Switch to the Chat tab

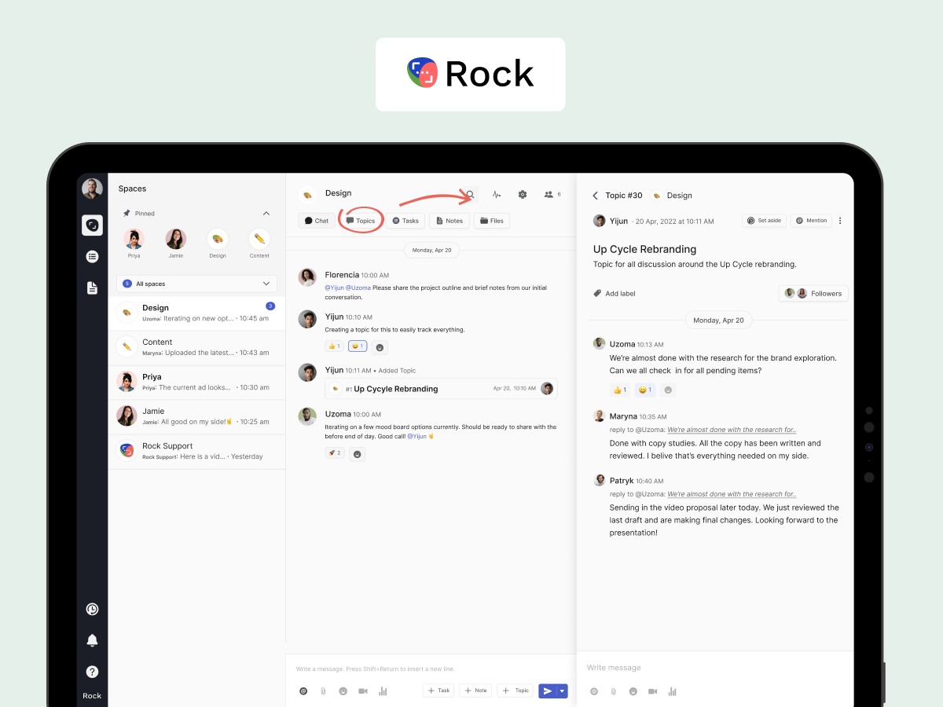317,221
